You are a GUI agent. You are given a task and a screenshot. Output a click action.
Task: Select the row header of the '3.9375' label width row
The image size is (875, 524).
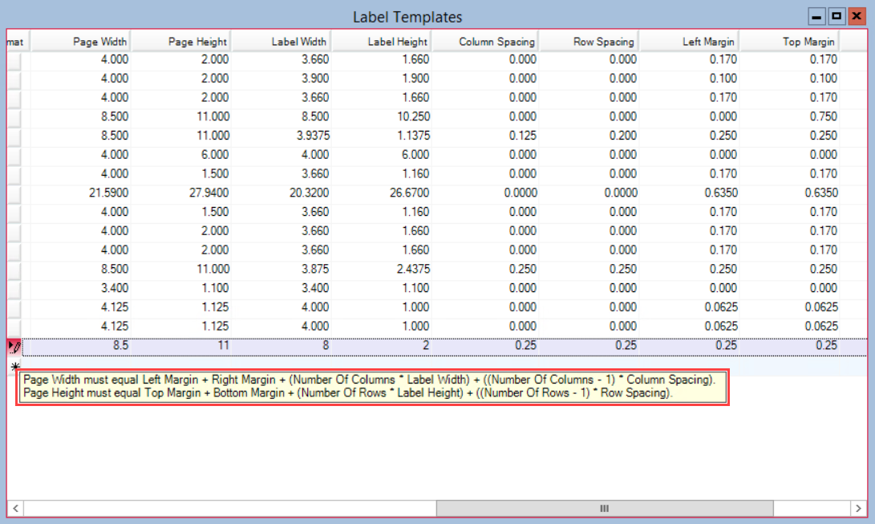[x=14, y=136]
